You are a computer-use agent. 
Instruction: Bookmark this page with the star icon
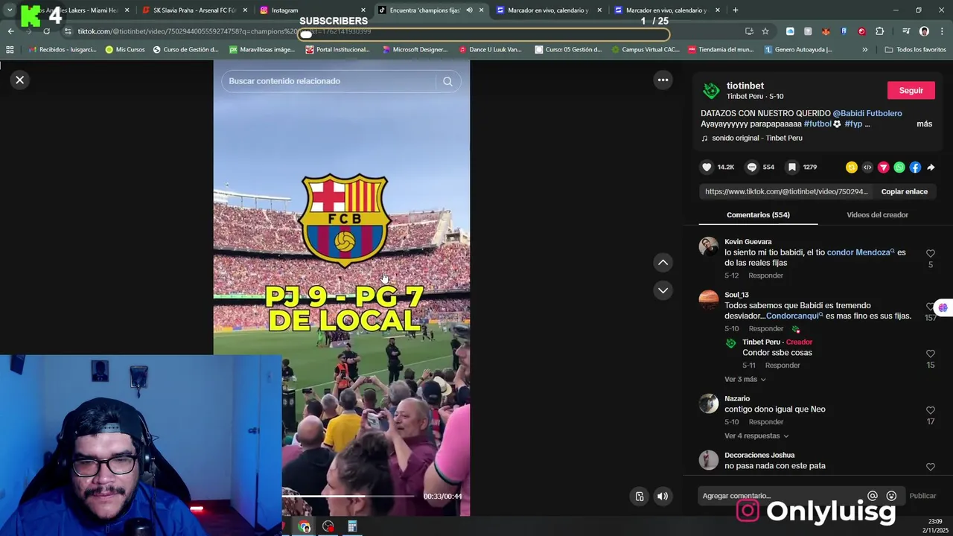point(765,31)
